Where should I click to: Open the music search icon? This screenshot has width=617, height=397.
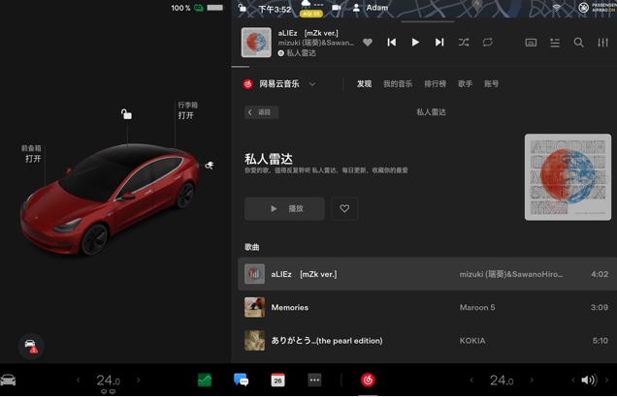click(579, 43)
